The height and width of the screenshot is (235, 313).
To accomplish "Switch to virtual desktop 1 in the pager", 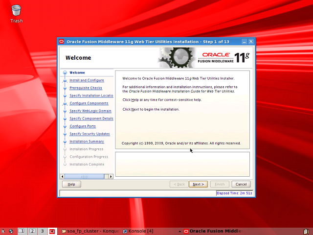I will click(22, 231).
